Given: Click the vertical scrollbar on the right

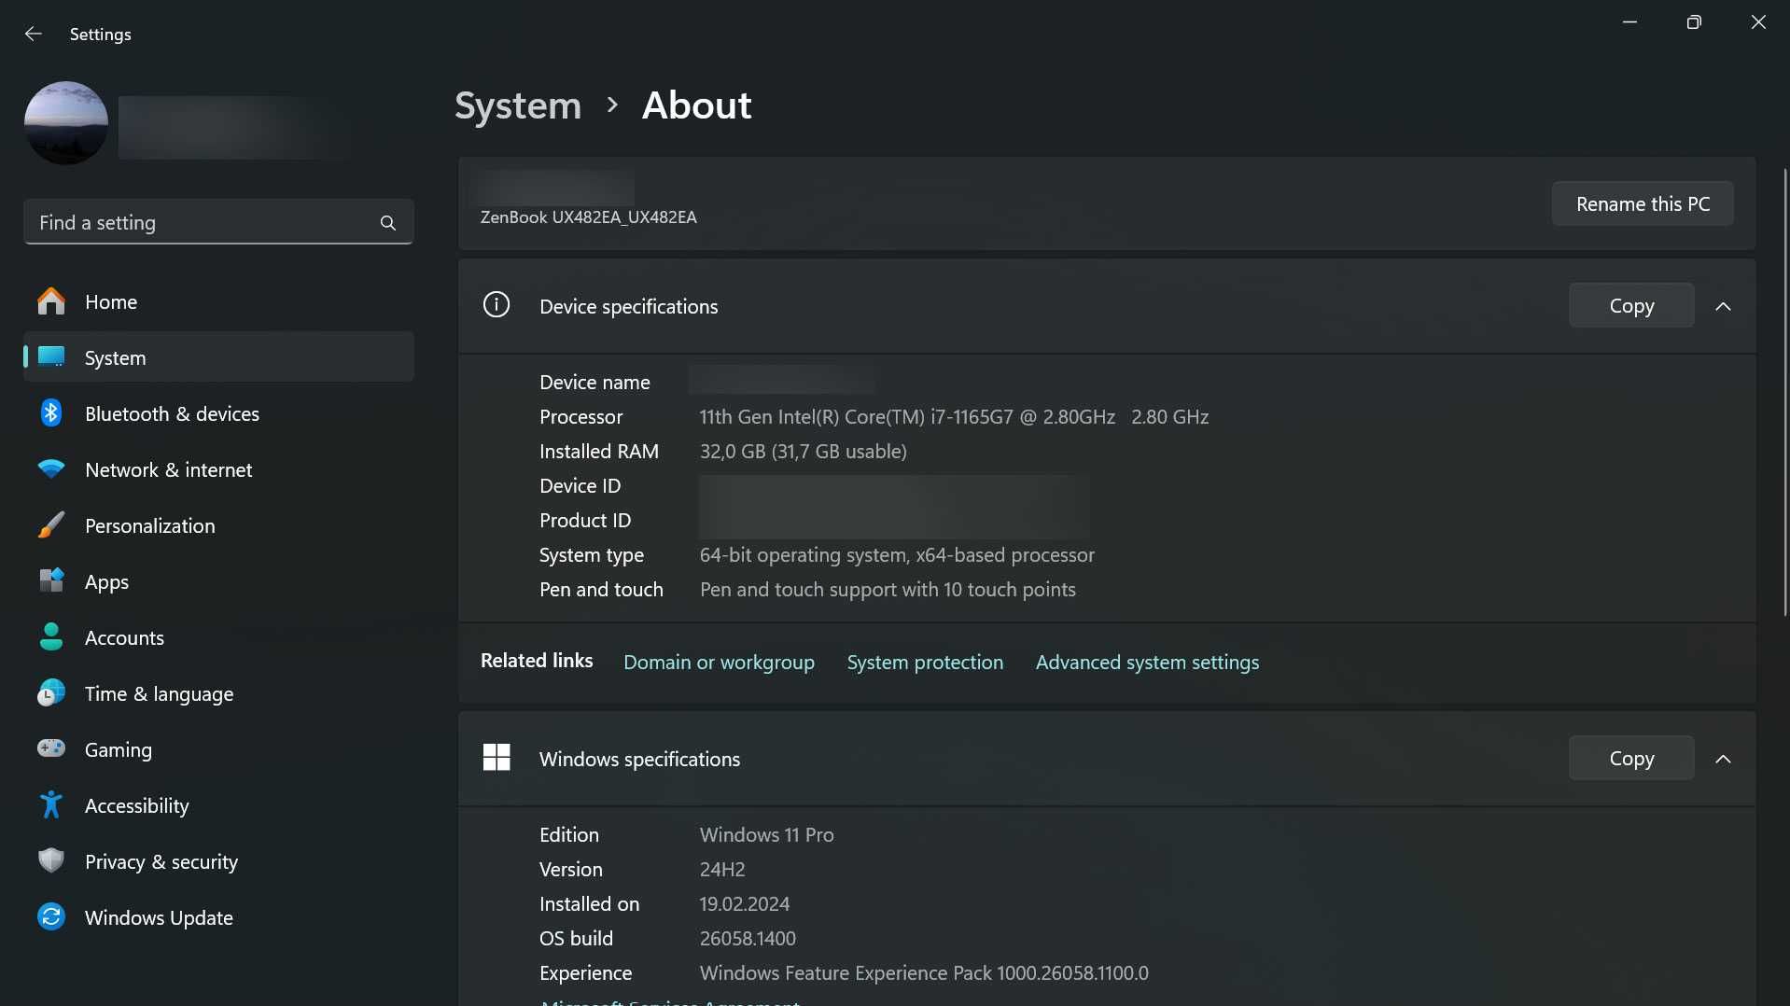Looking at the screenshot, I should pyautogui.click(x=1784, y=392).
